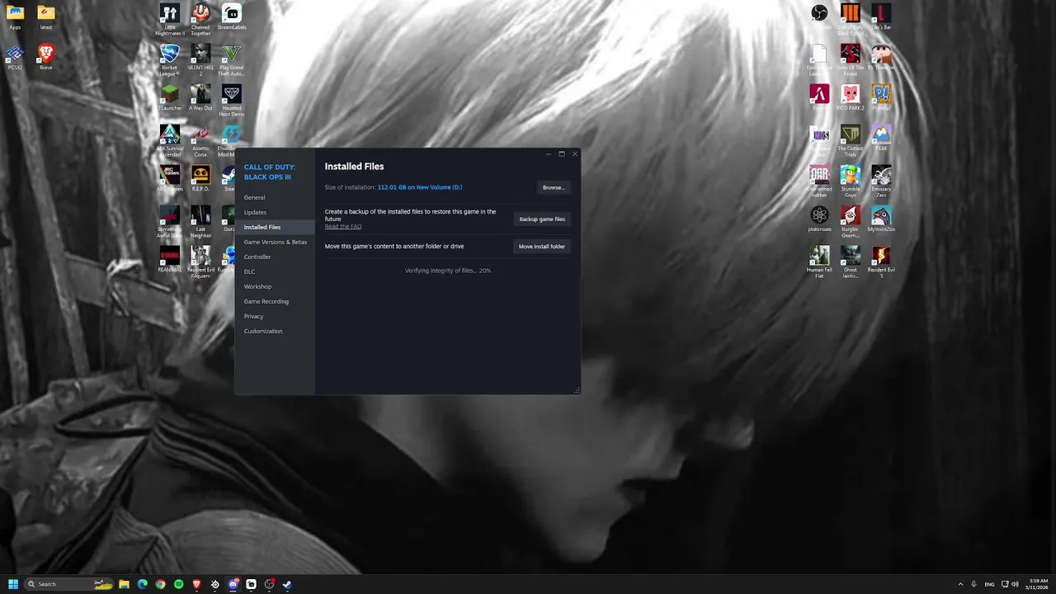The width and height of the screenshot is (1056, 594).
Task: Switch ENG input language indicator
Action: pos(989,584)
